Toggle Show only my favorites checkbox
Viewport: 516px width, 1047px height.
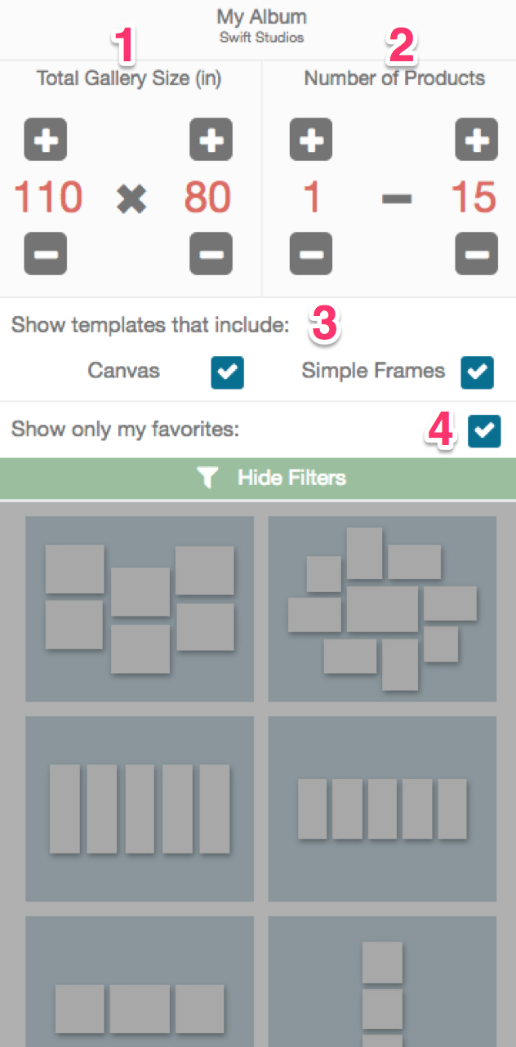485,430
